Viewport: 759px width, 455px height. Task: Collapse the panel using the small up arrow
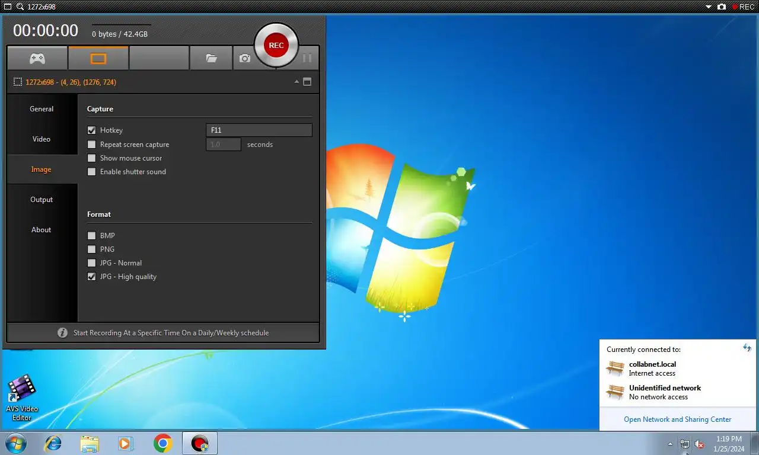click(x=296, y=82)
